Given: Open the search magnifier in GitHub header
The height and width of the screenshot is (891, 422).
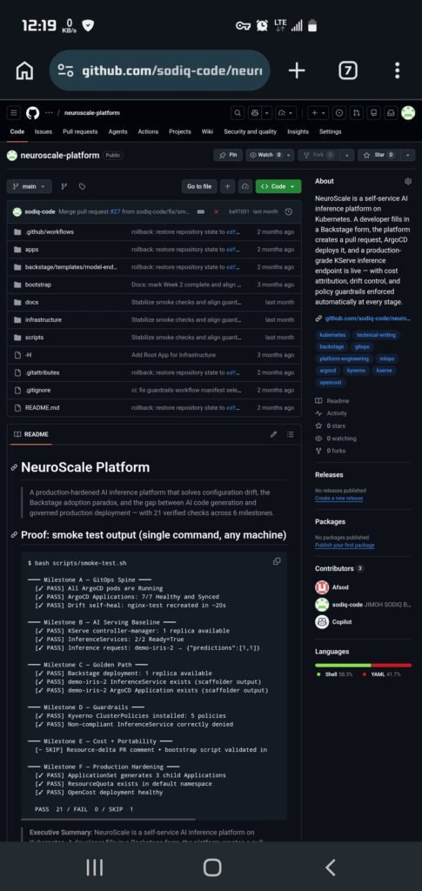Looking at the screenshot, I should tap(238, 112).
